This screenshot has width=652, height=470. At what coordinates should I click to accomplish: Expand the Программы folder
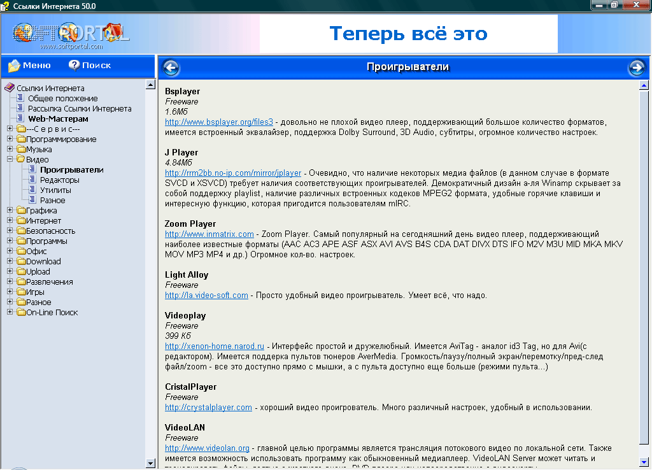(x=10, y=241)
